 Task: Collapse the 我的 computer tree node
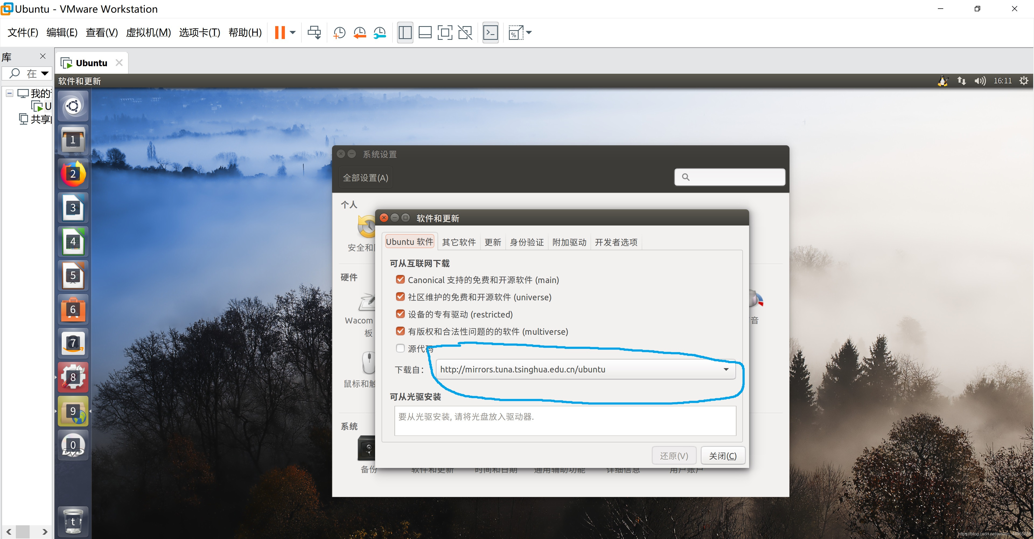click(10, 93)
